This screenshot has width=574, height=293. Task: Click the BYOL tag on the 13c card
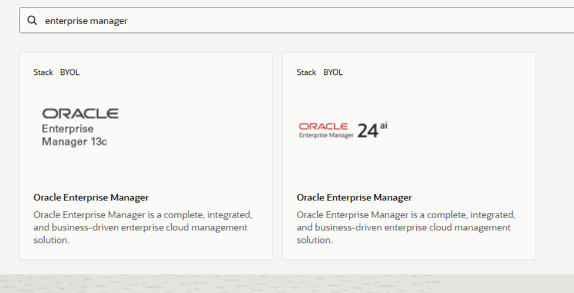coord(69,73)
